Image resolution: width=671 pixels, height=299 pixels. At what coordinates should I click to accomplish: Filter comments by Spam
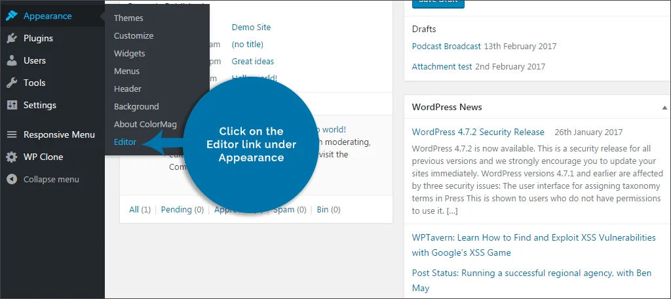(284, 209)
